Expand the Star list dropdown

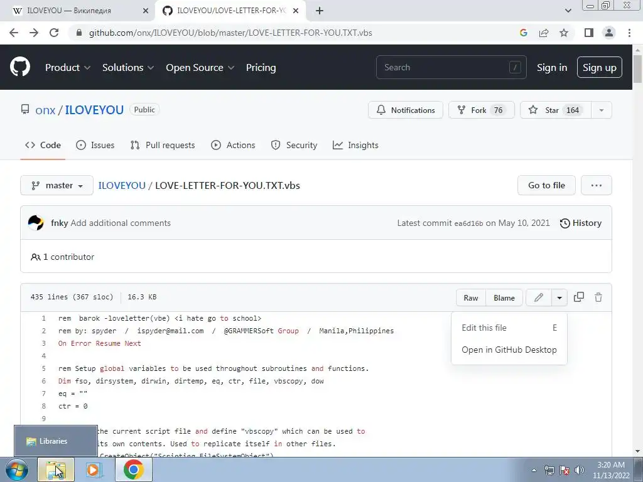pyautogui.click(x=601, y=110)
